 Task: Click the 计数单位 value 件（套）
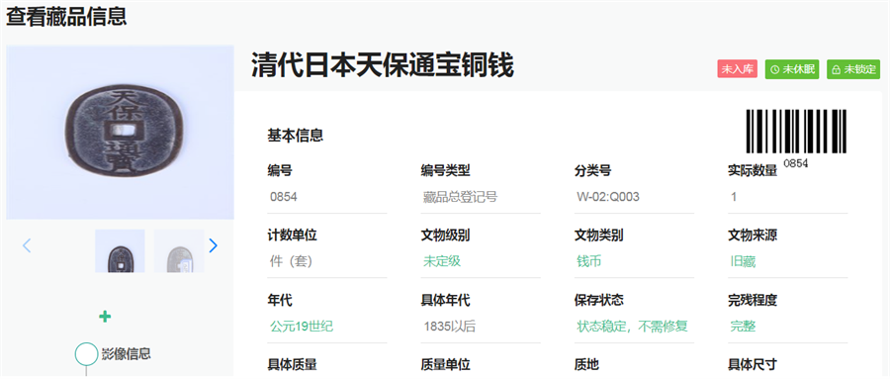point(291,261)
